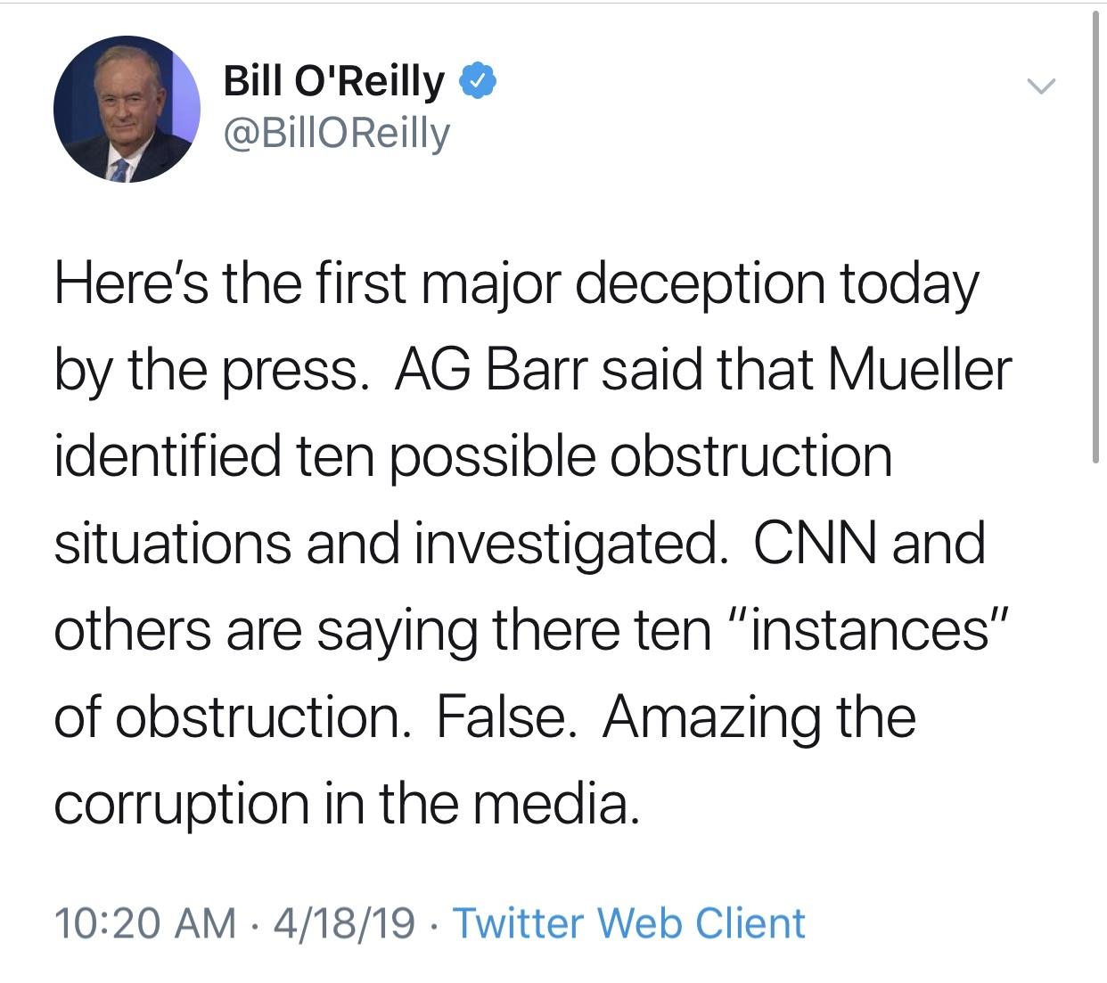
Task: Click the blue verified checkmark badge
Action: 477,82
